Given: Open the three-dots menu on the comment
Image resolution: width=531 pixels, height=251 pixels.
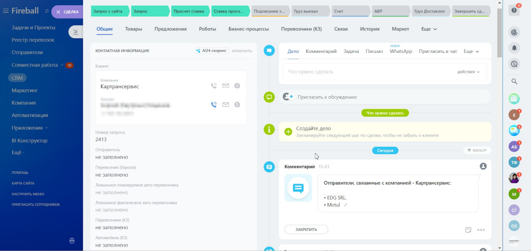Looking at the screenshot, I should tap(481, 230).
